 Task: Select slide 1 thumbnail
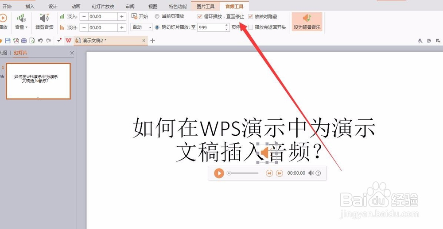coord(39,81)
